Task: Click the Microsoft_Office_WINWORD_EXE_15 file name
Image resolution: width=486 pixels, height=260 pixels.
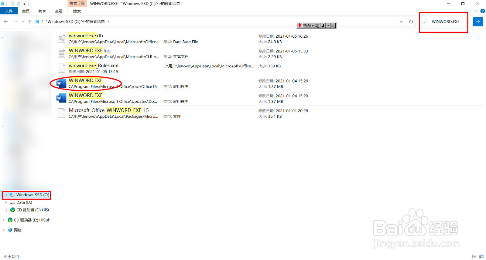Action: pyautogui.click(x=109, y=110)
